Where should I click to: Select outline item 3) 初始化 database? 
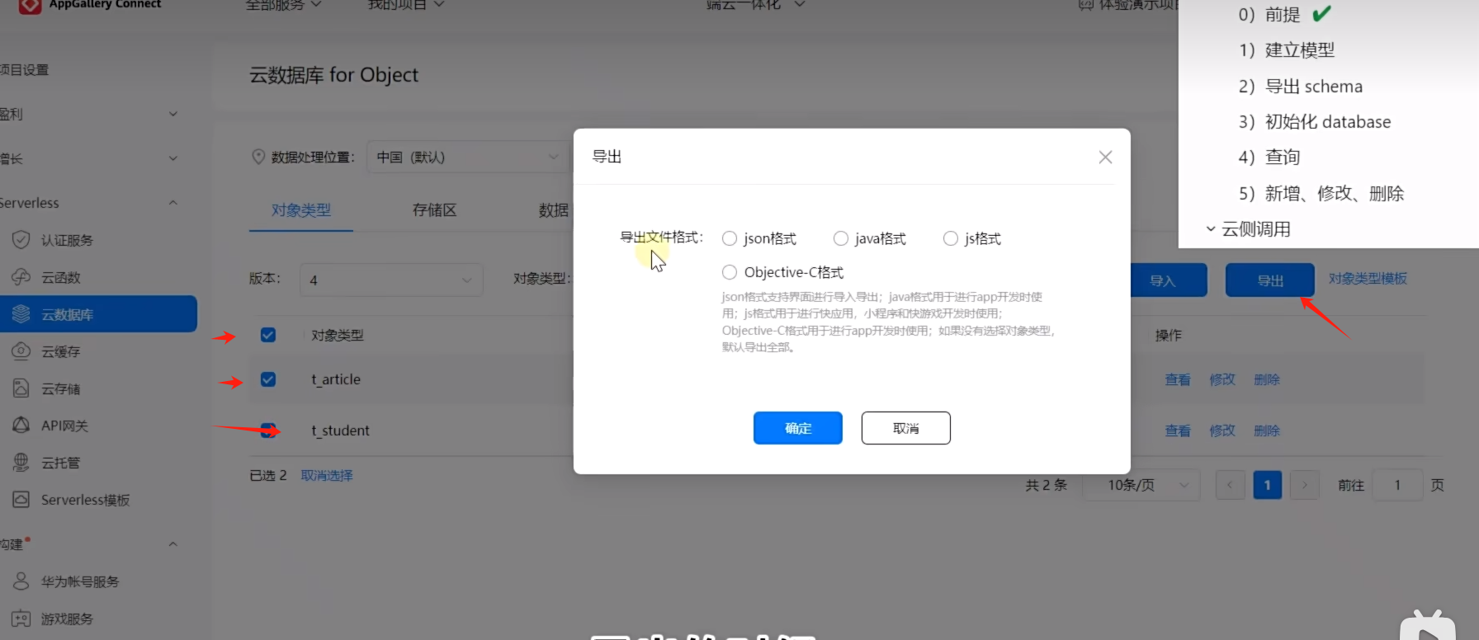[x=1315, y=121]
